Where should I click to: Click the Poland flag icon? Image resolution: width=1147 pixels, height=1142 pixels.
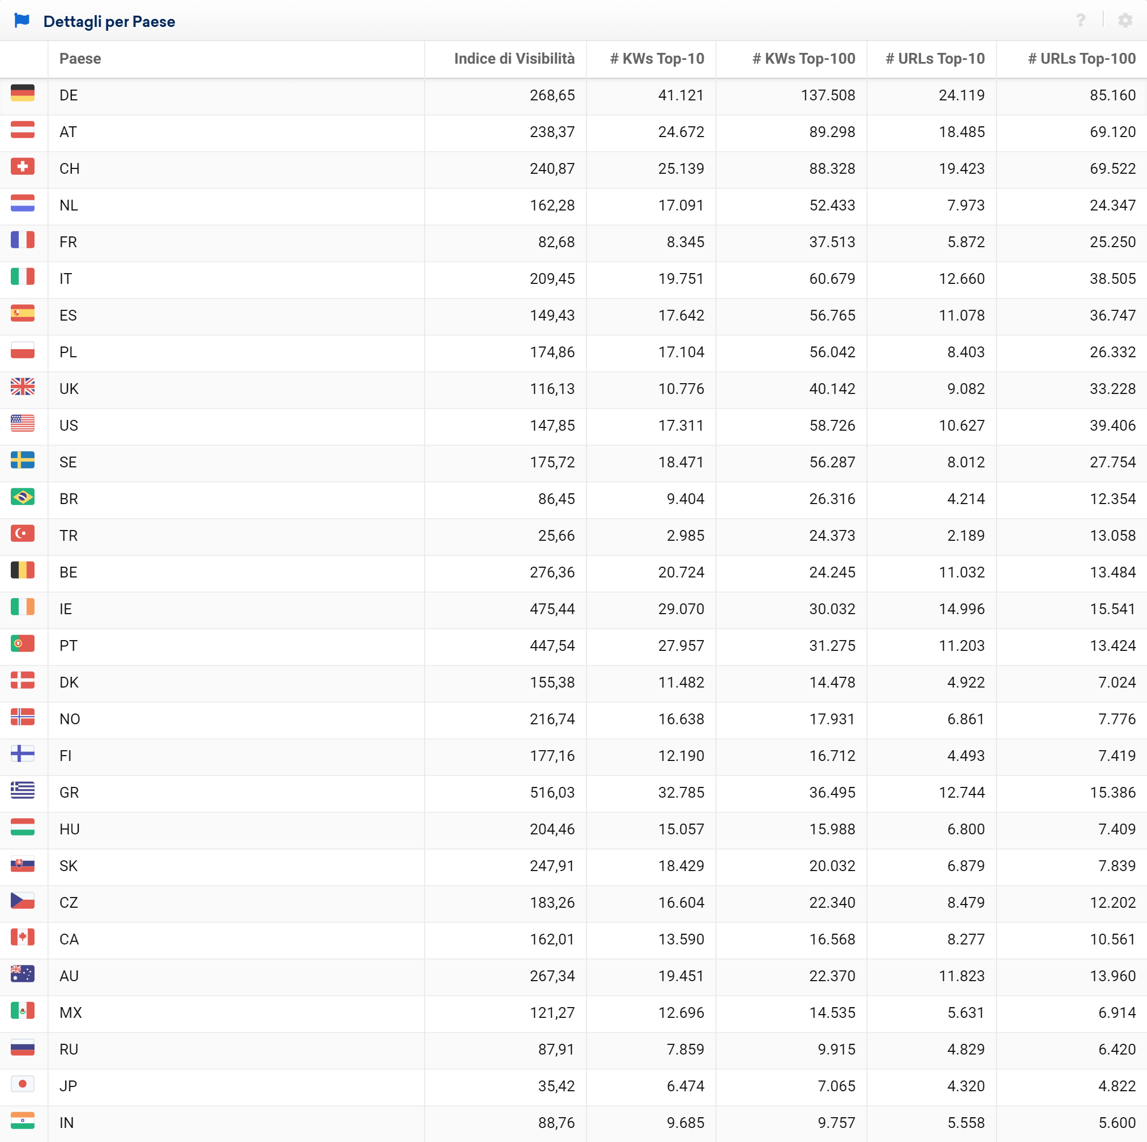(x=23, y=350)
